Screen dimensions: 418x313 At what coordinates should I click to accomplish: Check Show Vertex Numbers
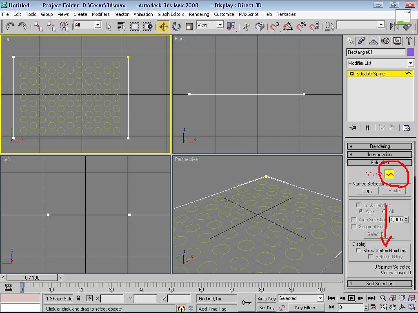click(x=358, y=251)
